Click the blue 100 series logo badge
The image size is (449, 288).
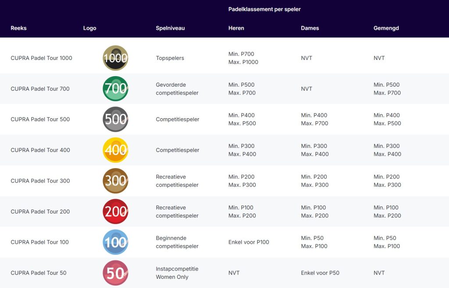115,242
